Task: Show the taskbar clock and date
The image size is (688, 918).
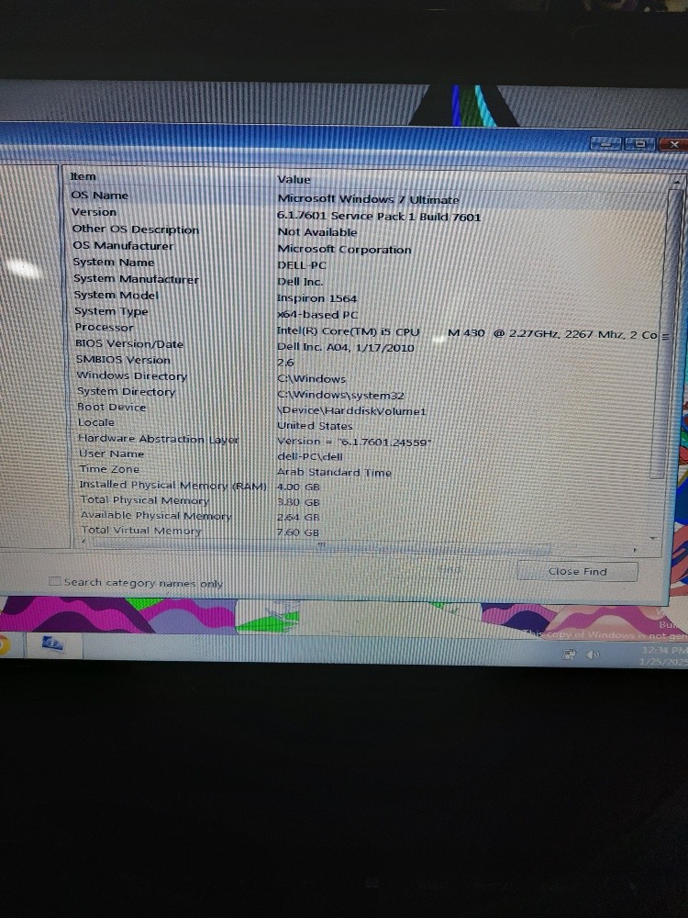Action: click(x=663, y=655)
